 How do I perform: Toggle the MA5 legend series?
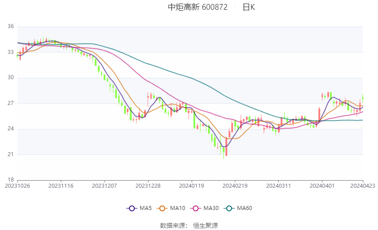tap(139, 208)
